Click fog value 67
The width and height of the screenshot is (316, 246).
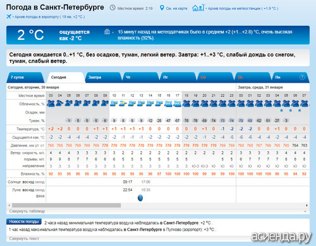click(177, 120)
